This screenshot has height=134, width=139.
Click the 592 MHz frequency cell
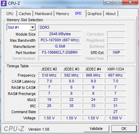71,75
